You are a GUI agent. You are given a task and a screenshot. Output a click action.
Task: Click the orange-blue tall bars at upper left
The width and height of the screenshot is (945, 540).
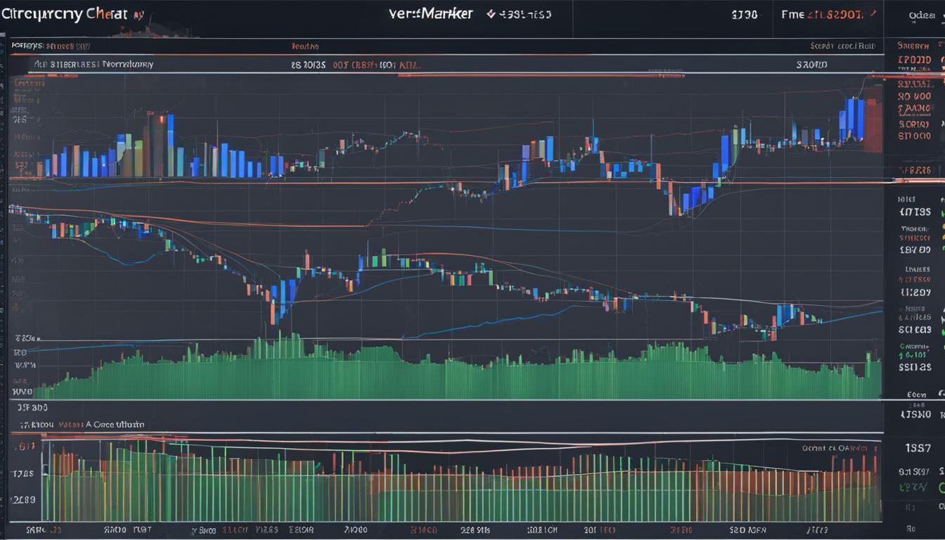coord(159,144)
